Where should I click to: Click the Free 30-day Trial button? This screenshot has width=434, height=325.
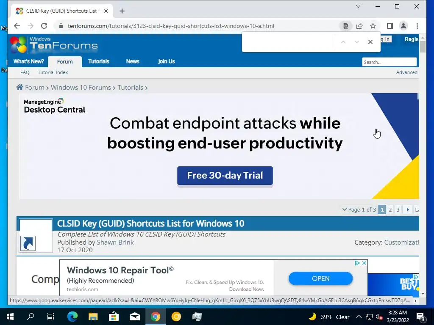pos(225,176)
